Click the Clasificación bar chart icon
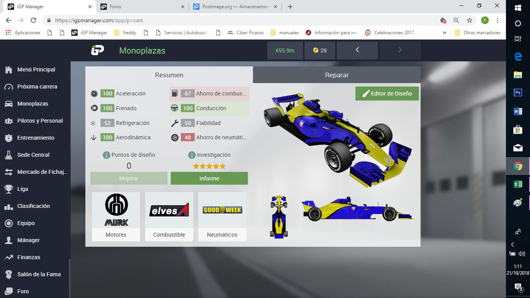Viewport: 530px width, 298px height. pyautogui.click(x=9, y=206)
